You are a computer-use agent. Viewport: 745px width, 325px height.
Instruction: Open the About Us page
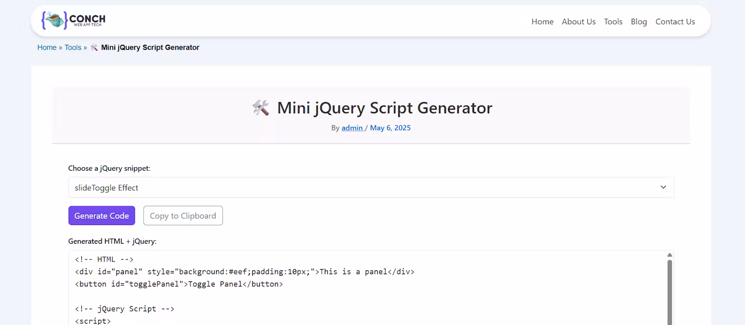(579, 21)
